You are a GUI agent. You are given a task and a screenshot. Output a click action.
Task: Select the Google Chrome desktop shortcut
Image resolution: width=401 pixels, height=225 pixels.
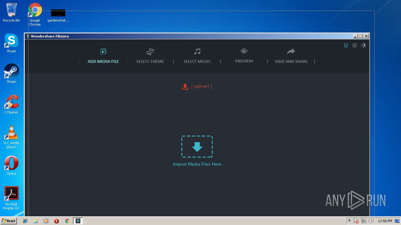[x=35, y=14]
